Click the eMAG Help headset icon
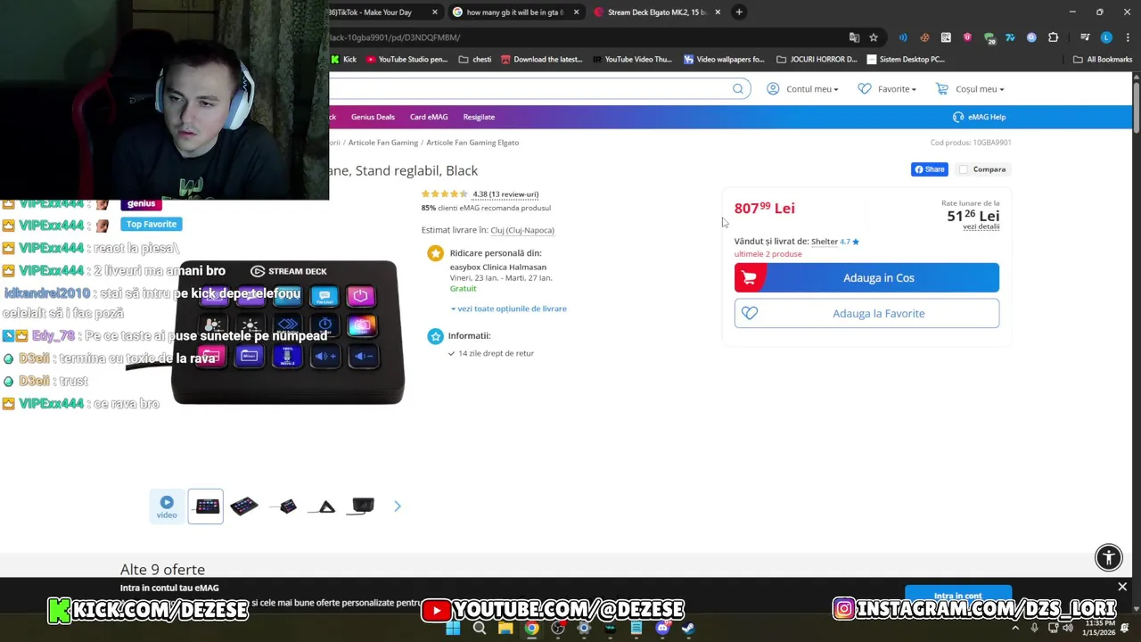Screen dimensions: 1141x642 click(958, 117)
